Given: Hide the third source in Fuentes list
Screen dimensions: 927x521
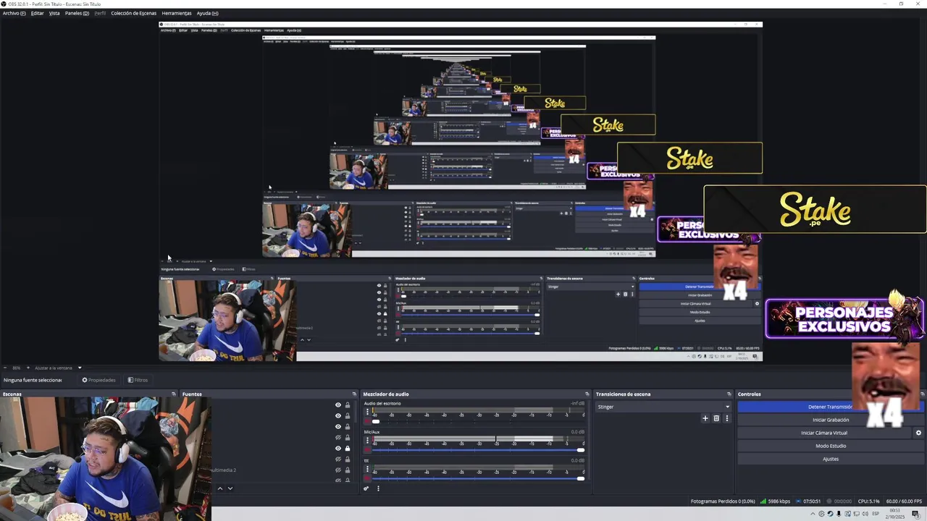Looking at the screenshot, I should tap(337, 426).
